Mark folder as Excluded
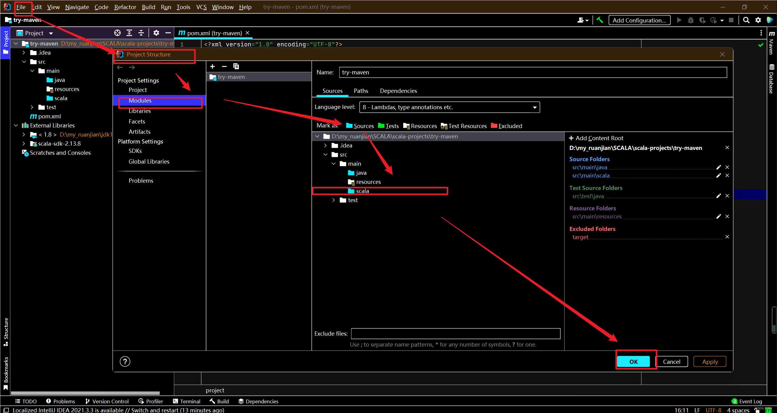This screenshot has width=777, height=413. click(507, 126)
